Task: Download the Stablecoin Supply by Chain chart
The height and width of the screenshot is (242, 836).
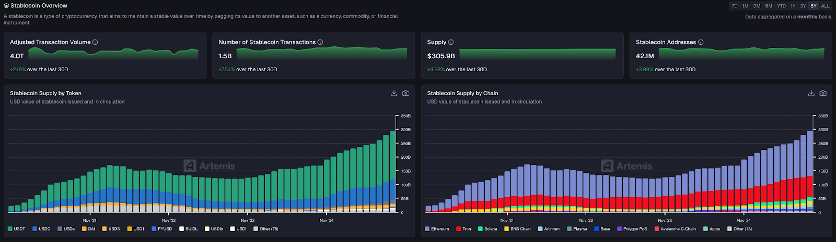Action: pyautogui.click(x=811, y=93)
